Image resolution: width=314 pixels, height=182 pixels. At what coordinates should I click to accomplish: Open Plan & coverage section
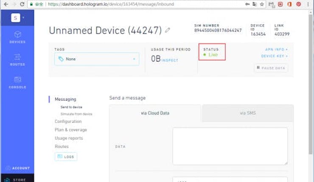click(x=71, y=130)
